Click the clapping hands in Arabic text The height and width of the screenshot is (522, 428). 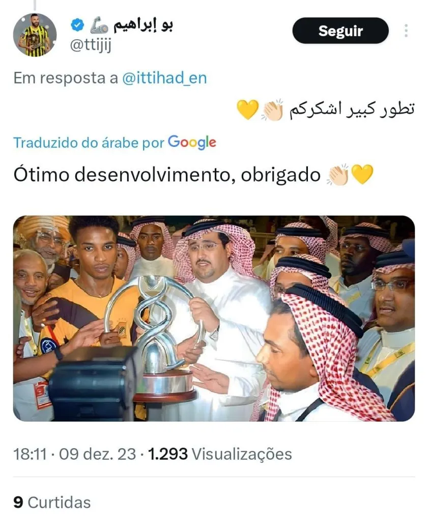pyautogui.click(x=272, y=110)
